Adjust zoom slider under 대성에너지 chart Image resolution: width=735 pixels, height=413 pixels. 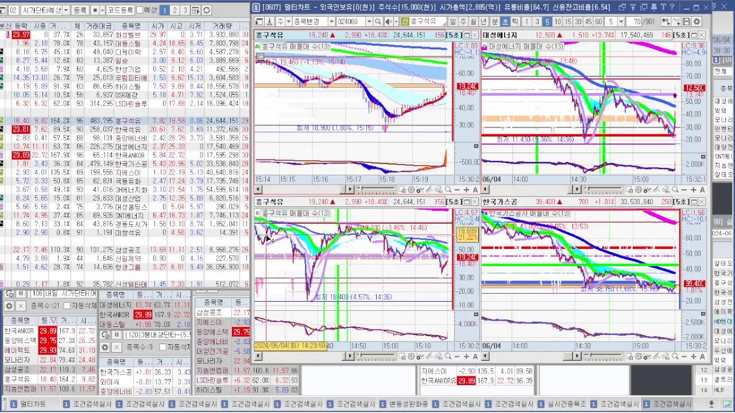coord(604,189)
